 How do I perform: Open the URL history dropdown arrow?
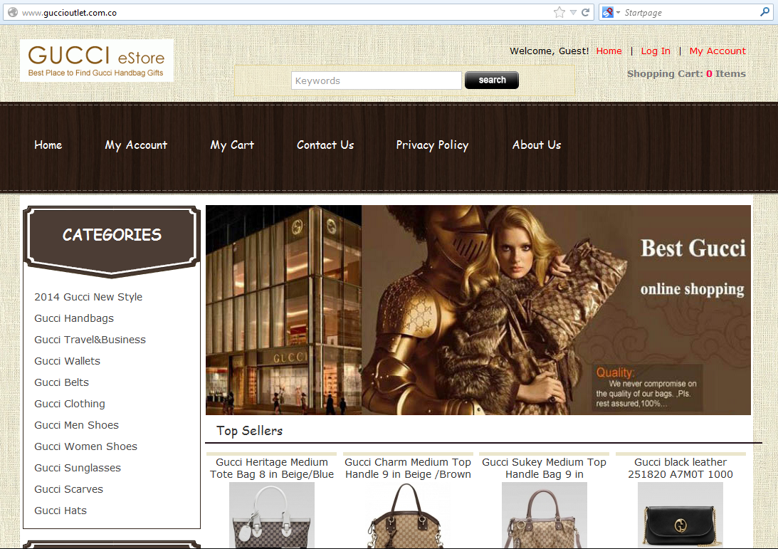573,12
